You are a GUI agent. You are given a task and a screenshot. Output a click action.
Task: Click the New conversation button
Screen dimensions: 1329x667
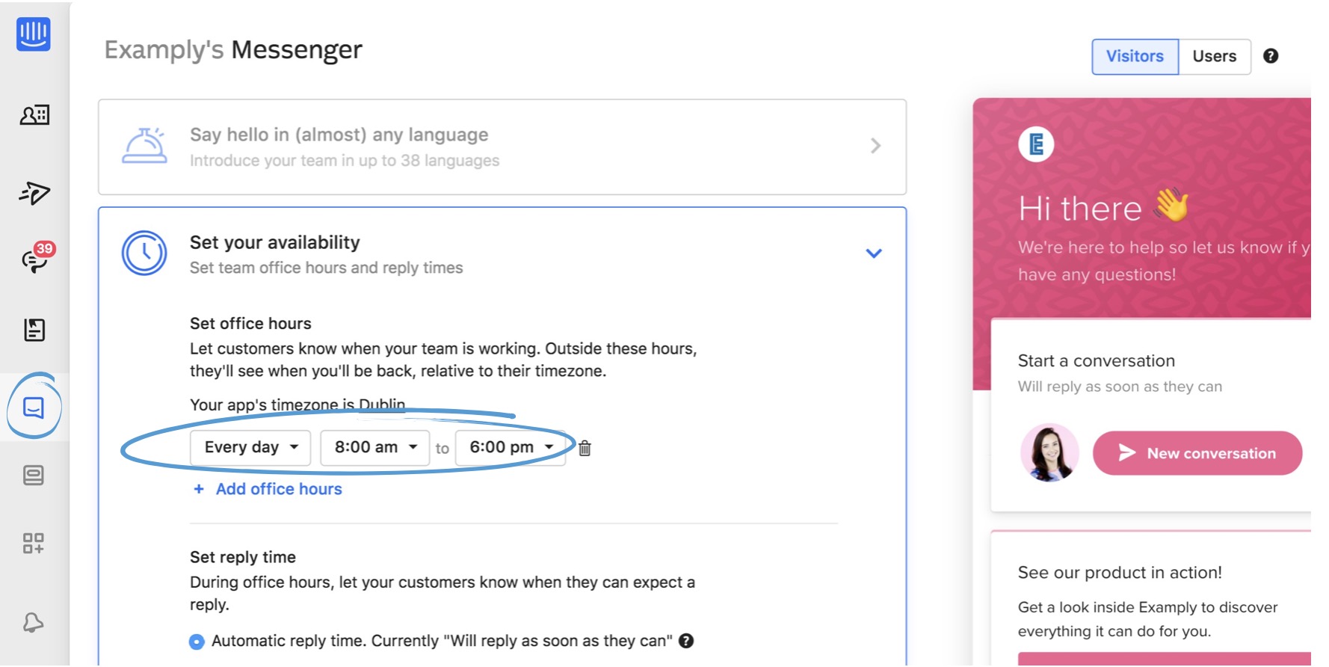(x=1197, y=453)
